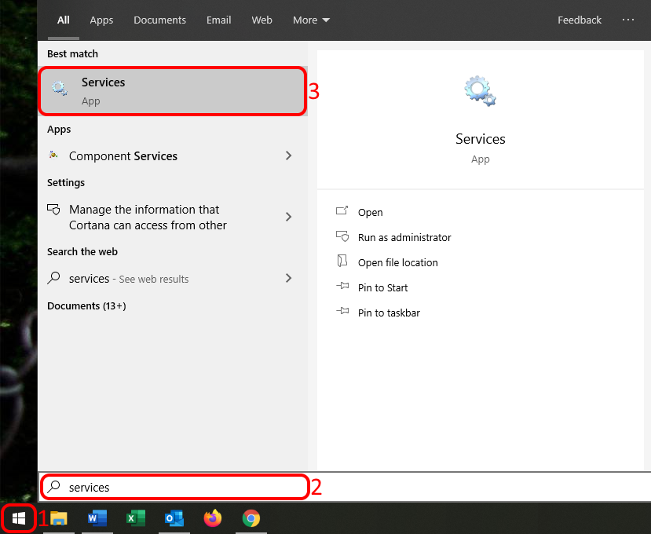Switch to the Documents tab
Screen dimensions: 651x534
tap(159, 20)
